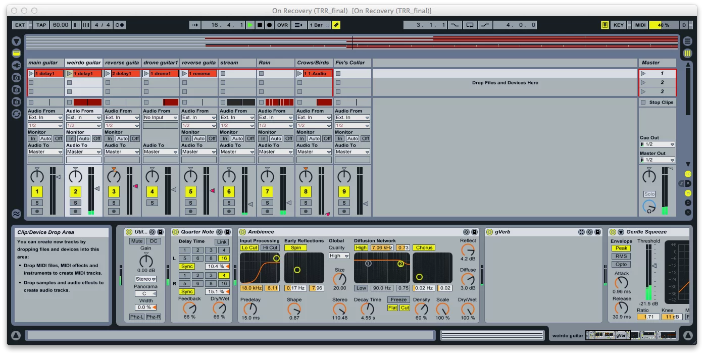Switch to Arrangement View

point(687,40)
